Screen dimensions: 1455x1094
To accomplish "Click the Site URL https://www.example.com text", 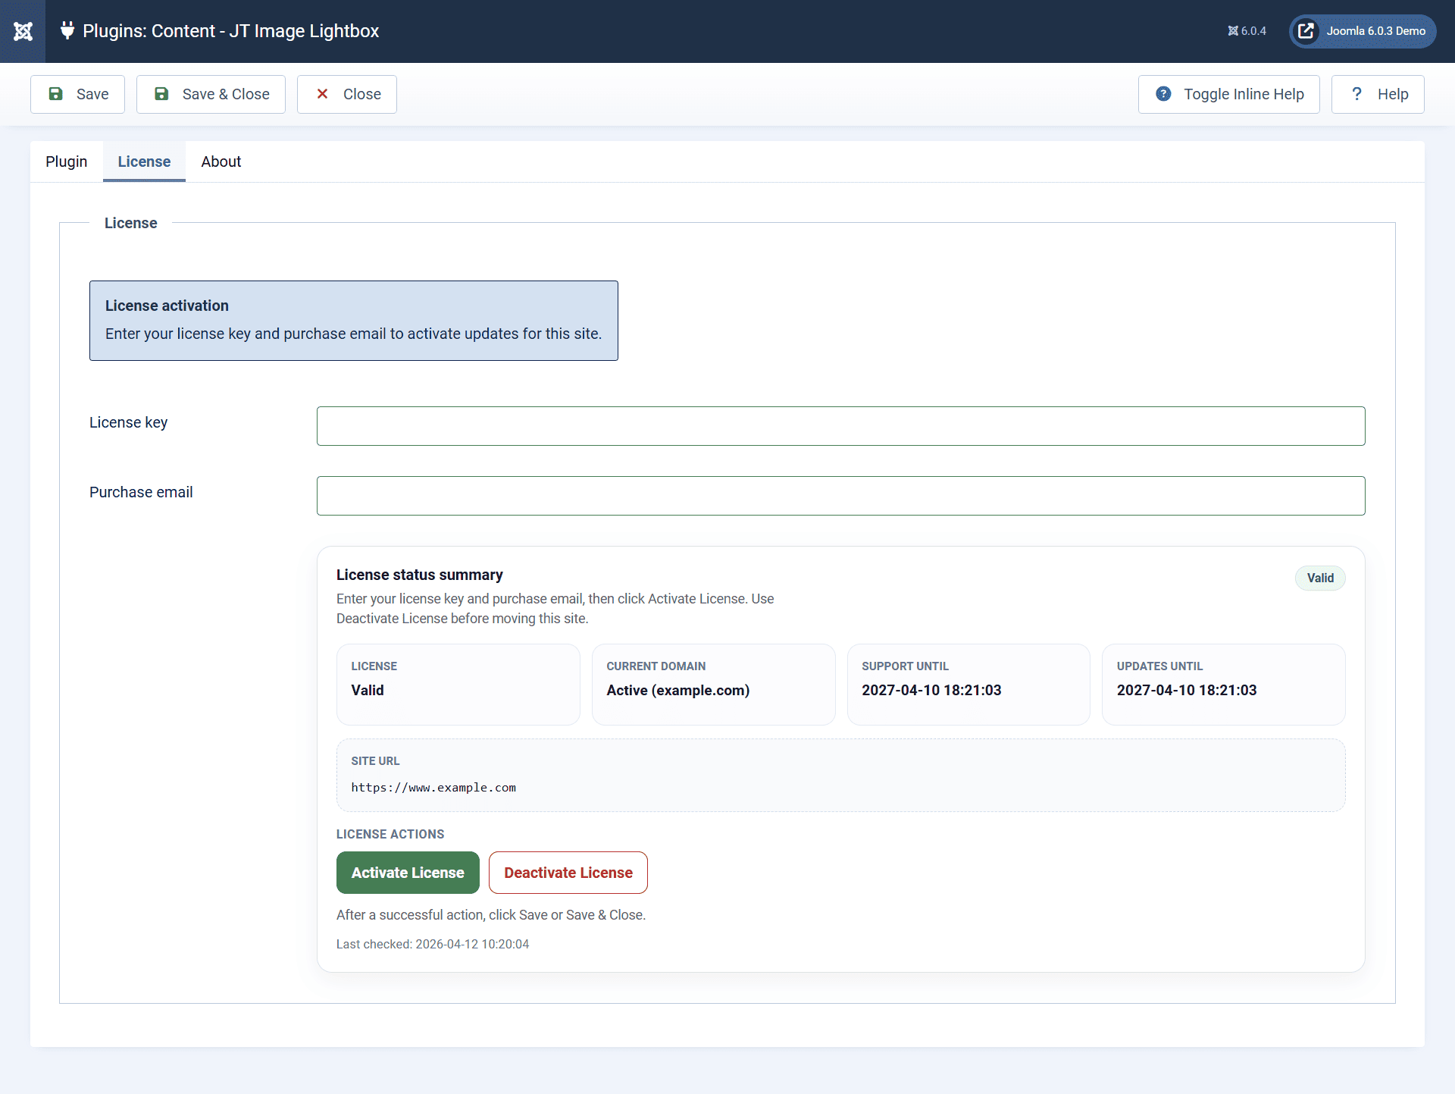I will point(433,788).
